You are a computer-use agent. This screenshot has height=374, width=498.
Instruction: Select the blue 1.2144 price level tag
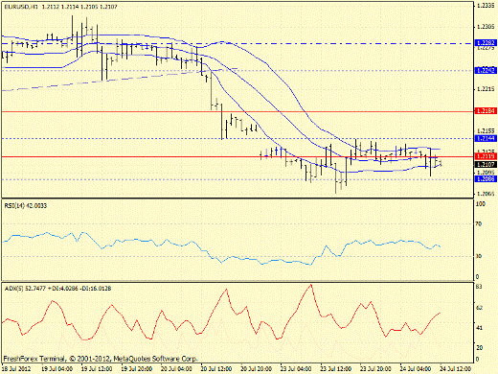(486, 138)
